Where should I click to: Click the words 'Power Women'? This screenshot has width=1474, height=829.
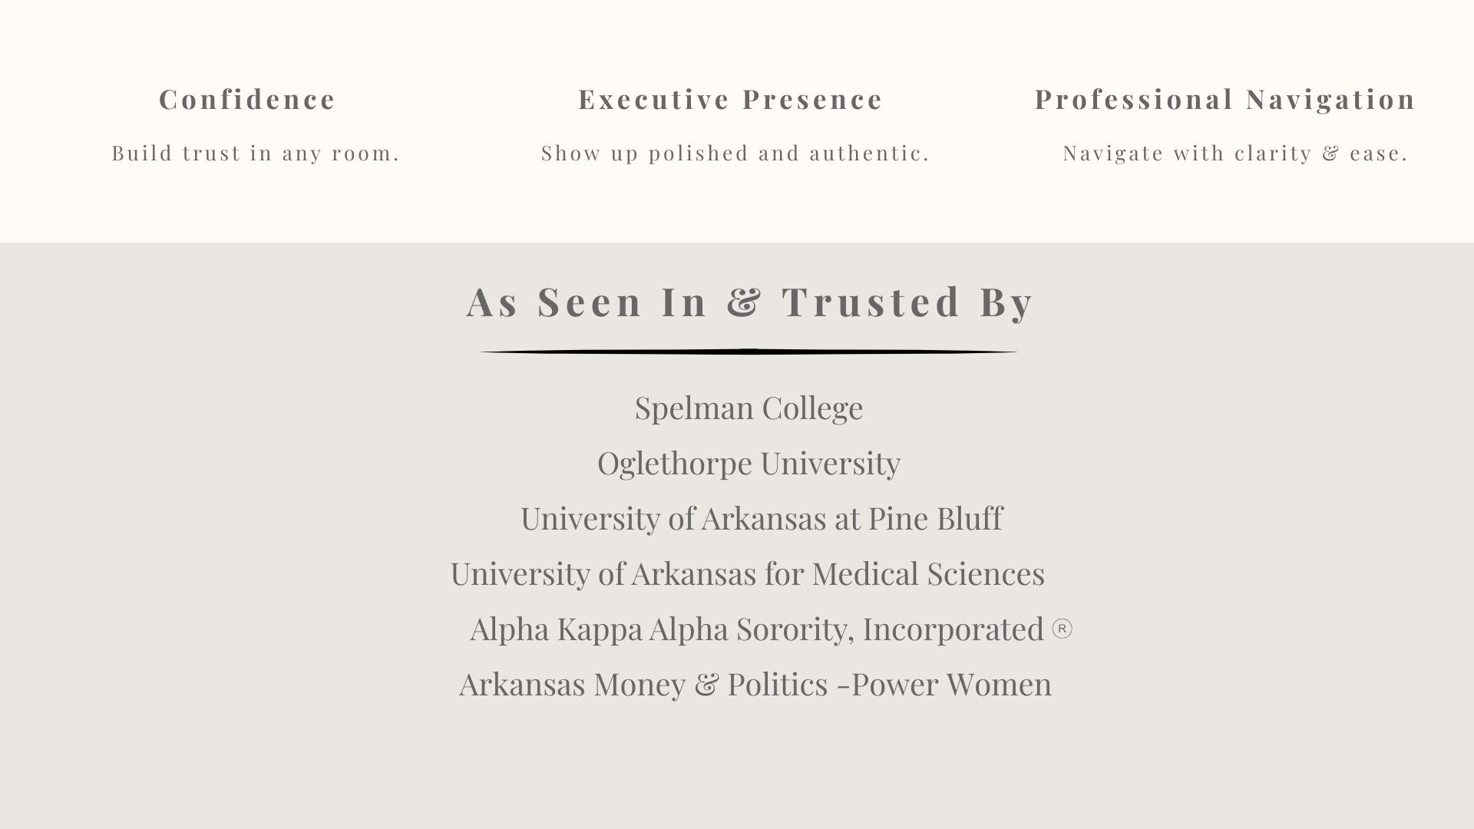coord(951,684)
